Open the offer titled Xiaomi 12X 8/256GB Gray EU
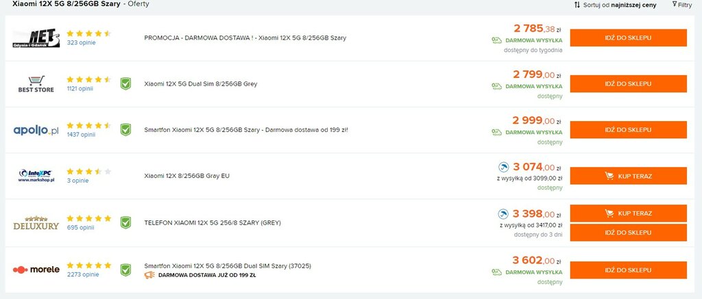The image size is (702, 299). pyautogui.click(x=186, y=176)
